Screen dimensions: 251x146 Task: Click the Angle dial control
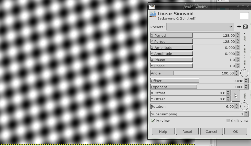(x=244, y=73)
